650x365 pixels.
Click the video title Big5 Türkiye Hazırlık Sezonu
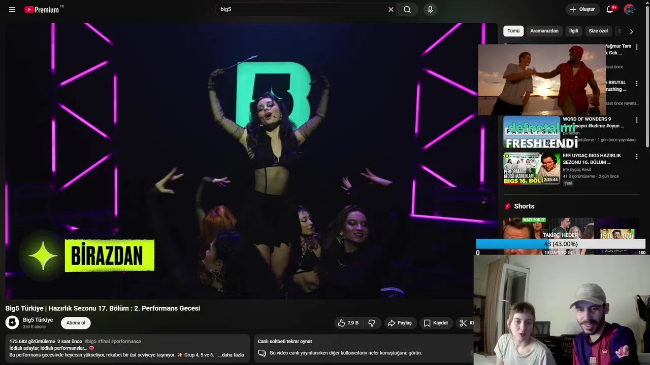(103, 308)
